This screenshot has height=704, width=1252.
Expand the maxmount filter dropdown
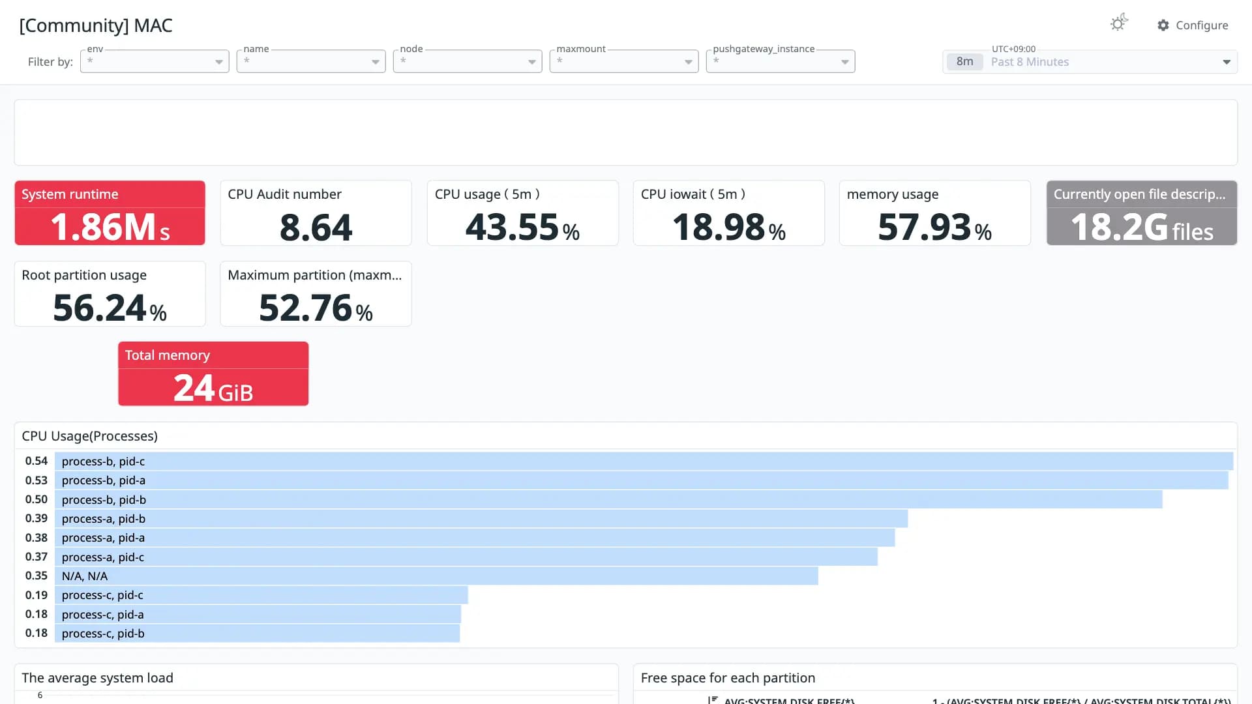(624, 61)
